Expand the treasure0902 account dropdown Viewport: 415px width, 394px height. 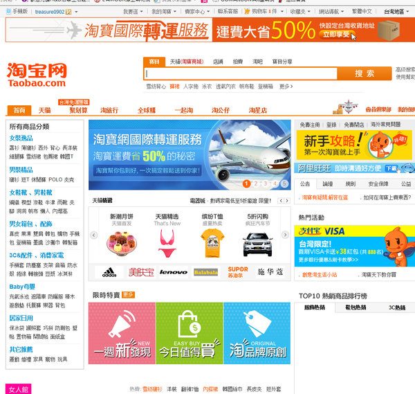click(x=76, y=12)
